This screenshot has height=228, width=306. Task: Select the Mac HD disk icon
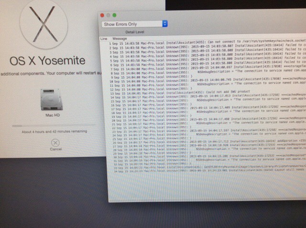[x=52, y=100]
